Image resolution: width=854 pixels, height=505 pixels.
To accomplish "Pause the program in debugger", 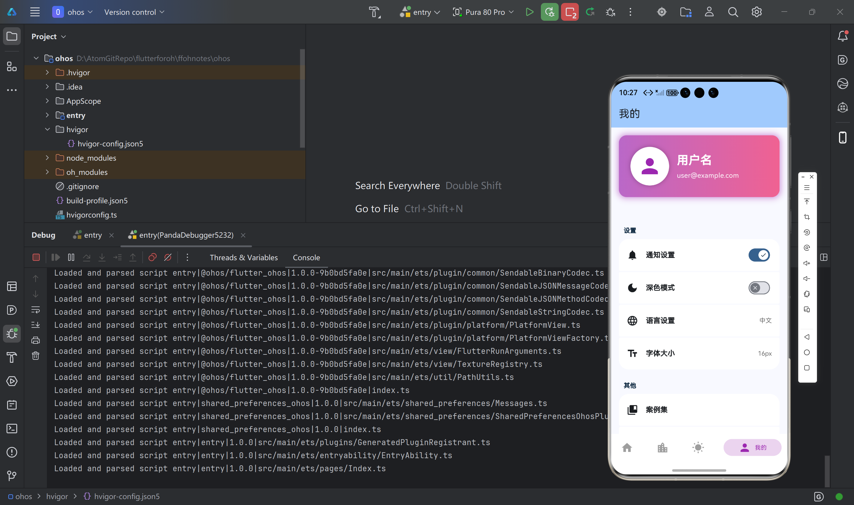I will click(71, 257).
